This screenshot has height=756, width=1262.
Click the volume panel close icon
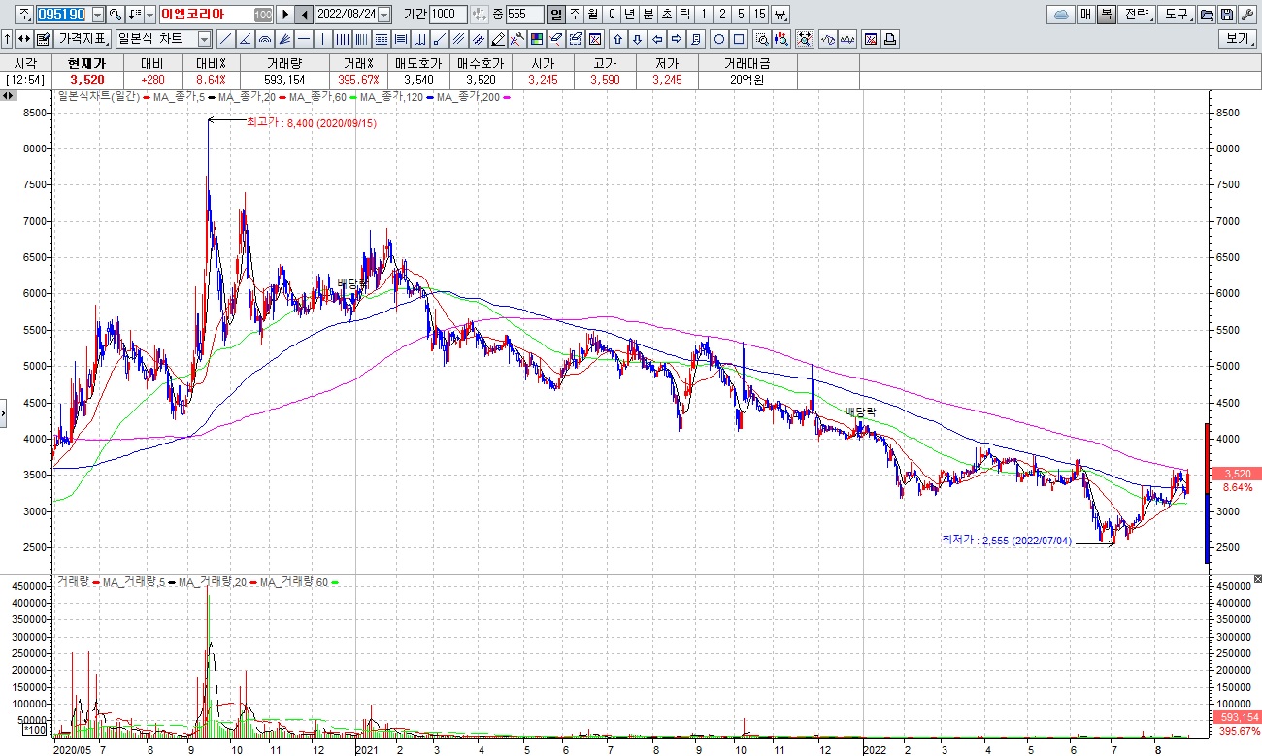click(1257, 579)
